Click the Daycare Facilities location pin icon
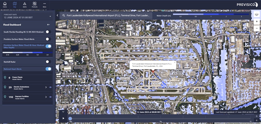 tap(5, 97)
